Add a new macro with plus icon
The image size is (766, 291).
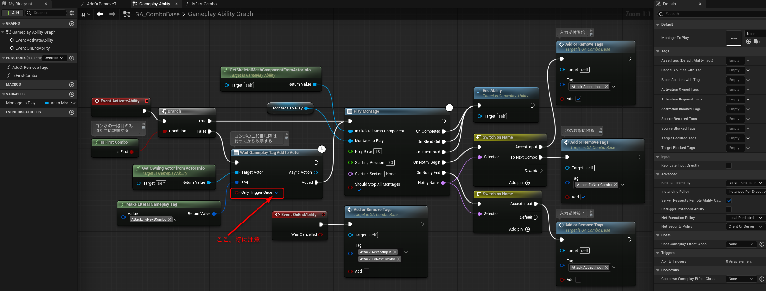pyautogui.click(x=72, y=85)
